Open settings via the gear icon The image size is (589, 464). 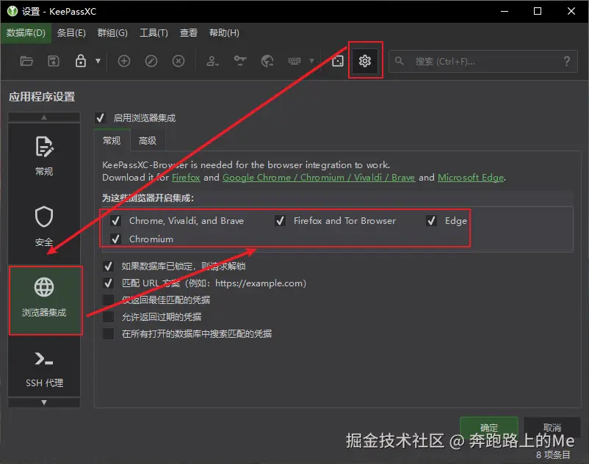coord(365,61)
